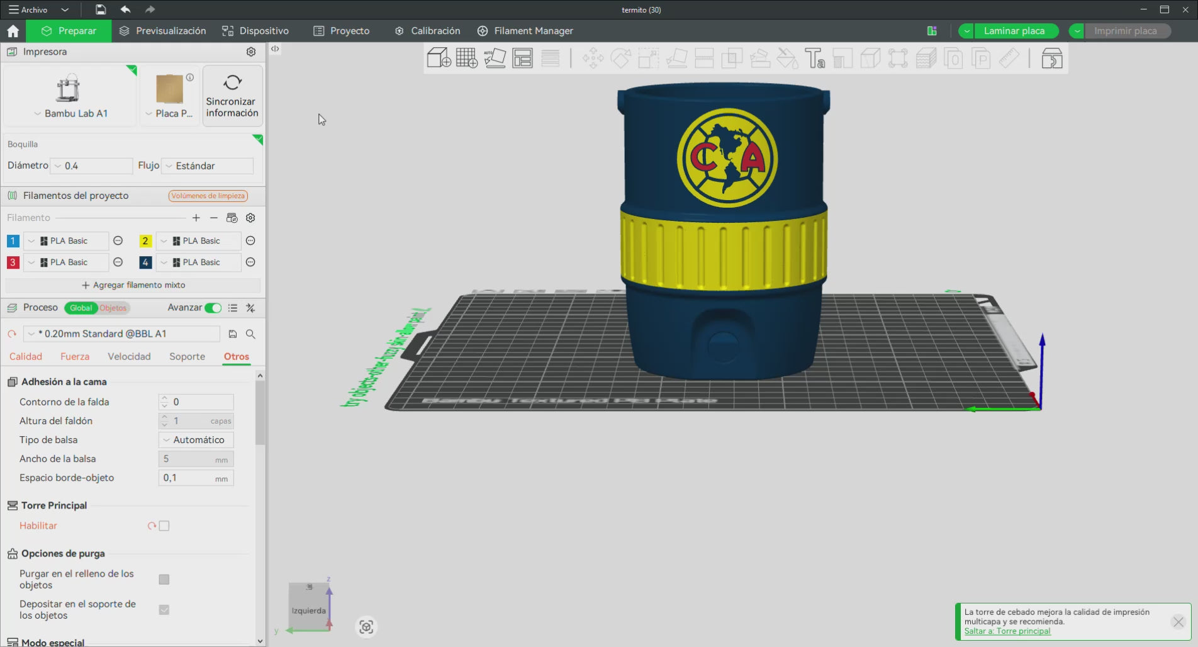Enable the Torre Principal Habilitar checkbox
Image resolution: width=1198 pixels, height=647 pixels.
click(x=164, y=526)
